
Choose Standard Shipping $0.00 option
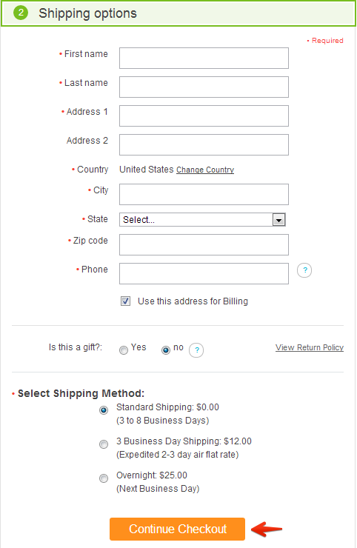[x=104, y=410]
